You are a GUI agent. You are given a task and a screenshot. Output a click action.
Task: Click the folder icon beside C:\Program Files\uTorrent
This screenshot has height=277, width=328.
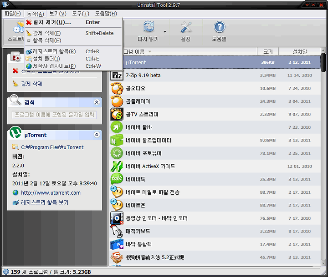click(x=15, y=147)
